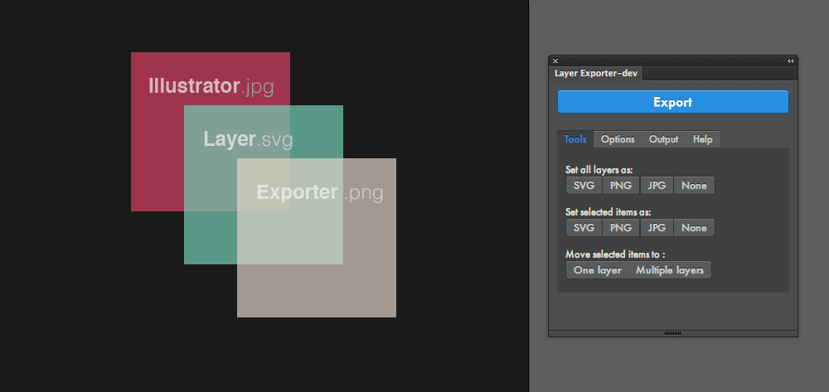Viewport: 829px width, 392px height.
Task: Switch to the Options tab
Action: tap(618, 139)
